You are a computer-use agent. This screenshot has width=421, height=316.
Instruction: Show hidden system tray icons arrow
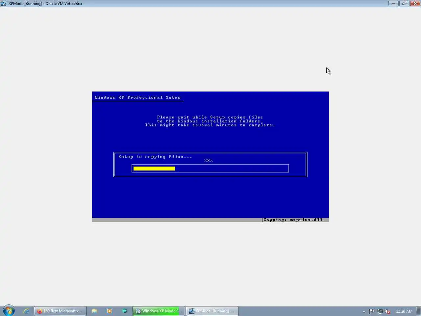coord(364,311)
